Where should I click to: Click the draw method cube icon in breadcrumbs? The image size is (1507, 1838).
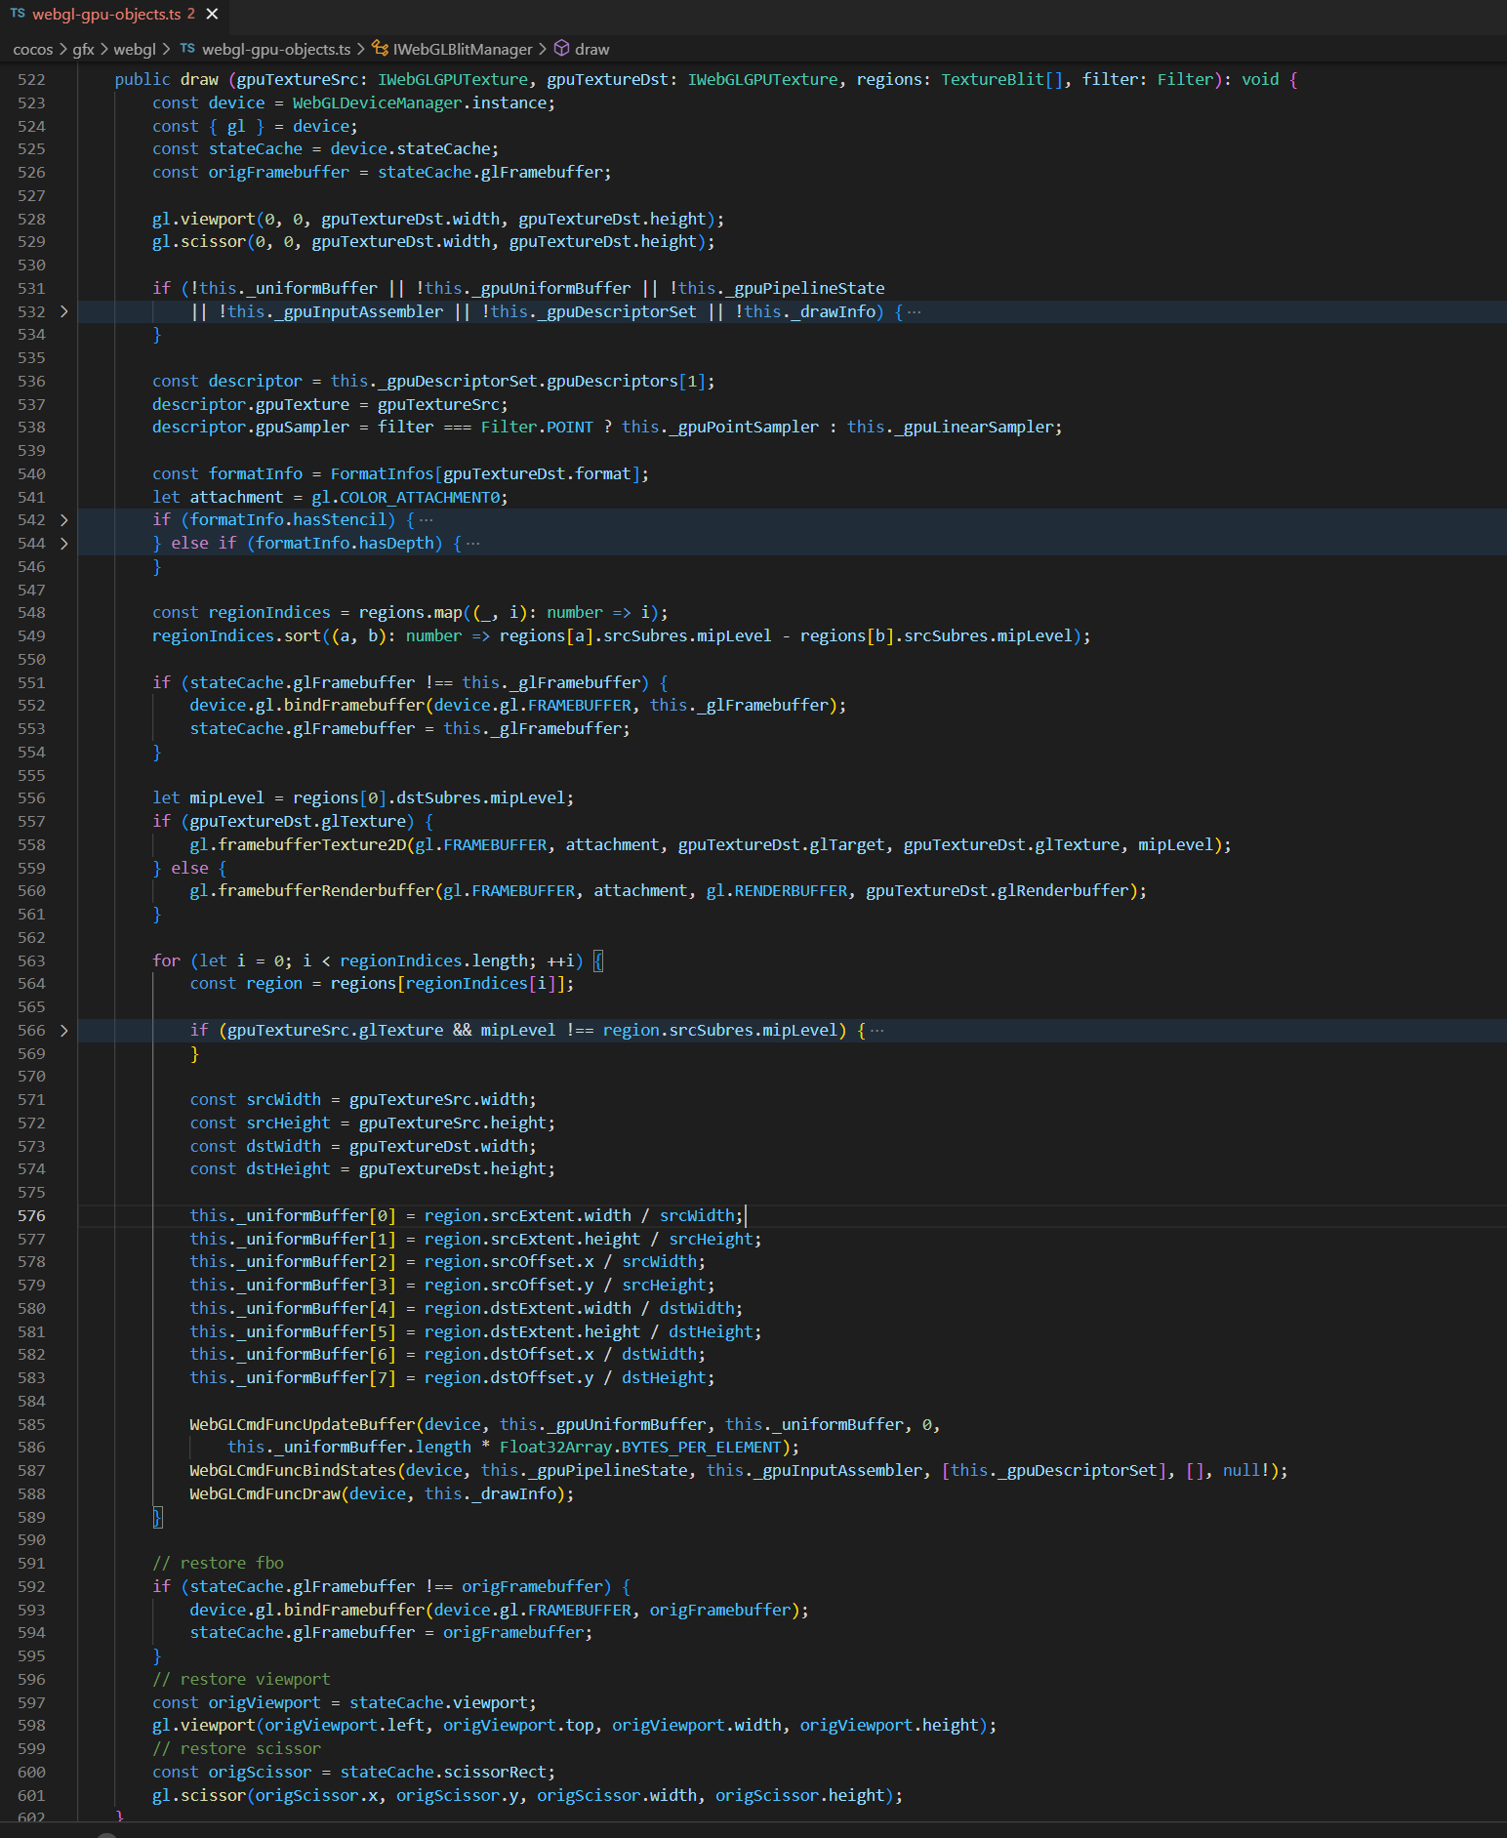pos(562,49)
